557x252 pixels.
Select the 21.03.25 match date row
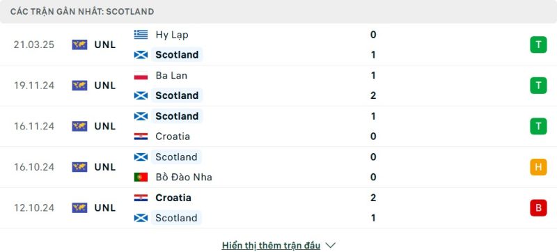pos(278,45)
